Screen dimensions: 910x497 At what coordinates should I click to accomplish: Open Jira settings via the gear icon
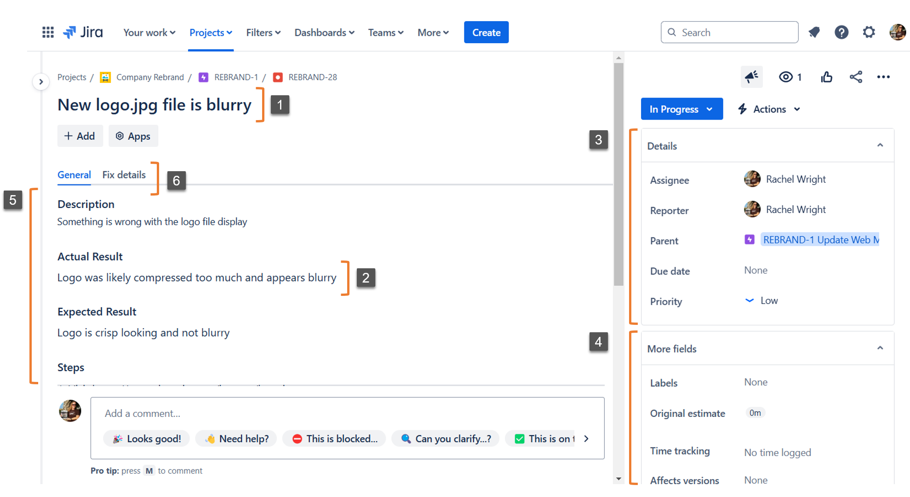869,32
